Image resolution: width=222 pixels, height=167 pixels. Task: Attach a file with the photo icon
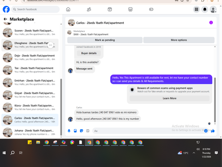75,131
